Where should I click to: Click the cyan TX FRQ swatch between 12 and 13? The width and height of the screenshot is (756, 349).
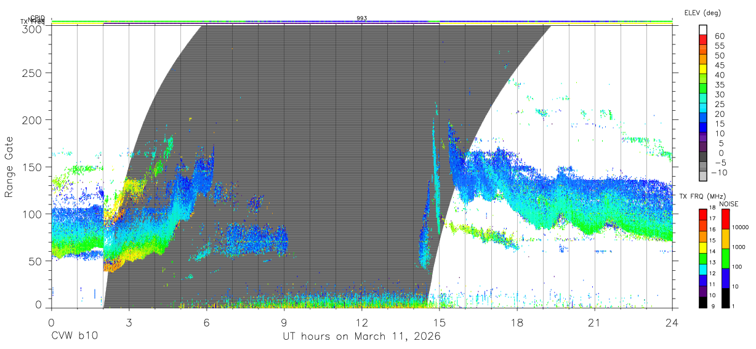click(x=702, y=269)
